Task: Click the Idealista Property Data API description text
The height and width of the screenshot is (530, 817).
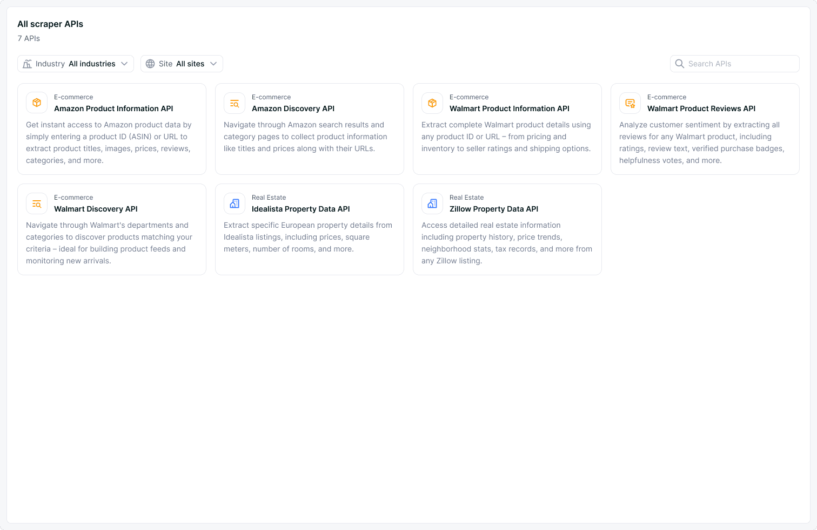Action: pos(308,237)
